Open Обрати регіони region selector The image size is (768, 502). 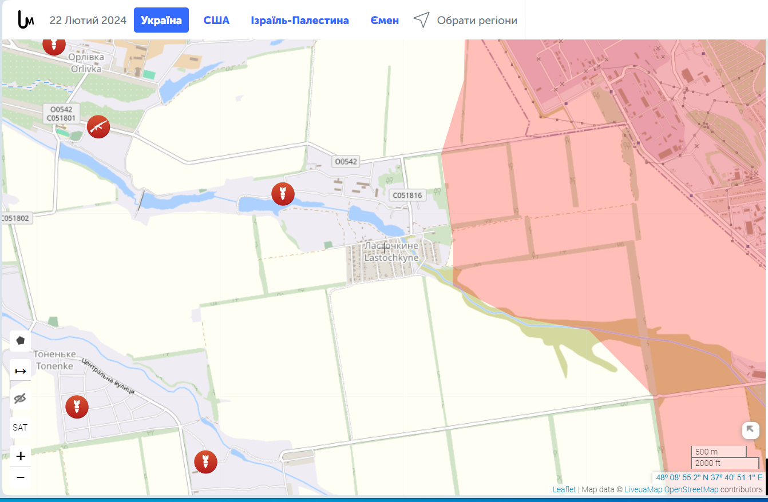[465, 21]
